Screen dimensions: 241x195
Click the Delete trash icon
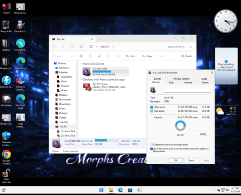click(118, 56)
